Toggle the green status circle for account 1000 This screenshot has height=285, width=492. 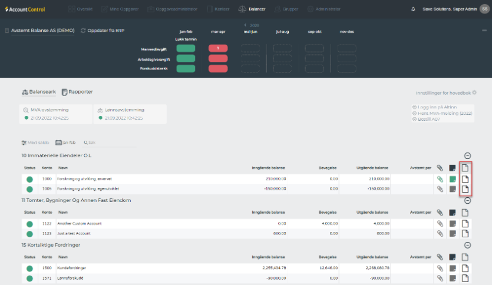coord(30,179)
